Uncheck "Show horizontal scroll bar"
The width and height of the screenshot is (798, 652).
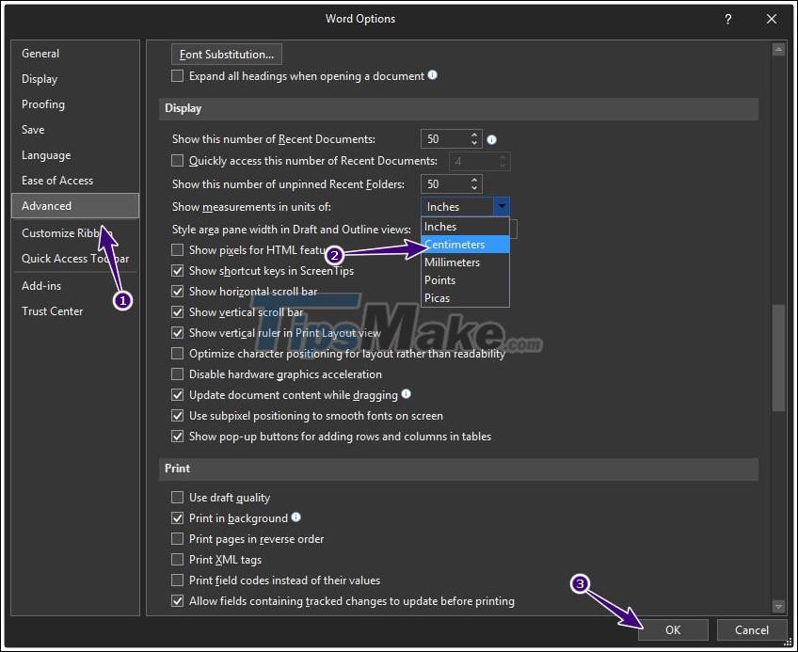[x=177, y=291]
